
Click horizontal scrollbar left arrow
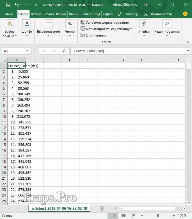(x=122, y=209)
